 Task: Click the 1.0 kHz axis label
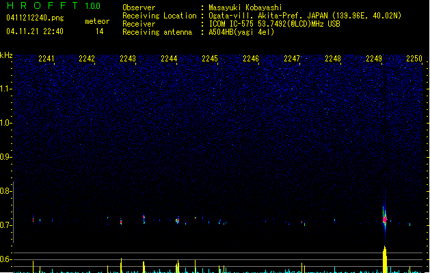(x=5, y=123)
